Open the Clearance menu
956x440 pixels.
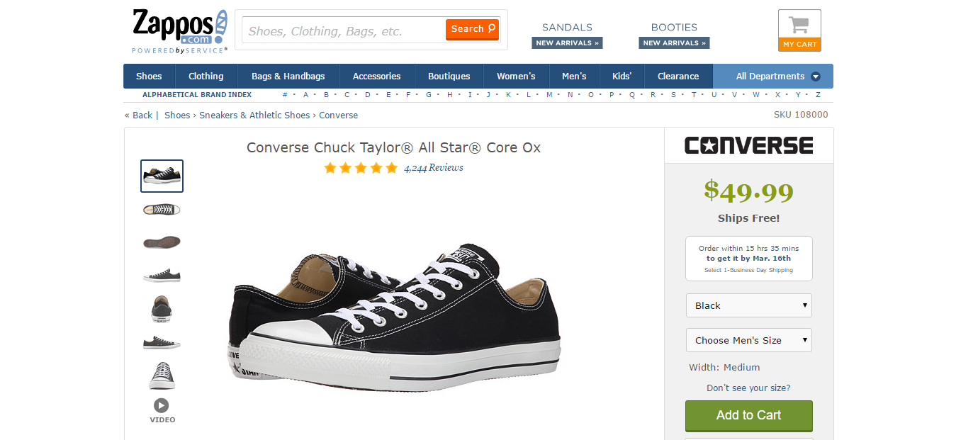(677, 77)
